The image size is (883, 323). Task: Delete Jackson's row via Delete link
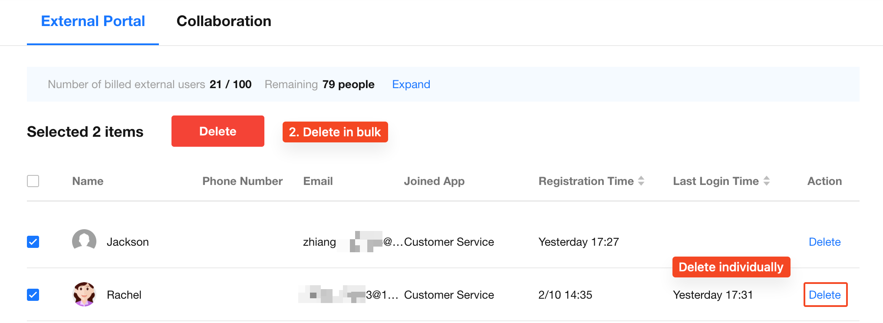click(824, 242)
